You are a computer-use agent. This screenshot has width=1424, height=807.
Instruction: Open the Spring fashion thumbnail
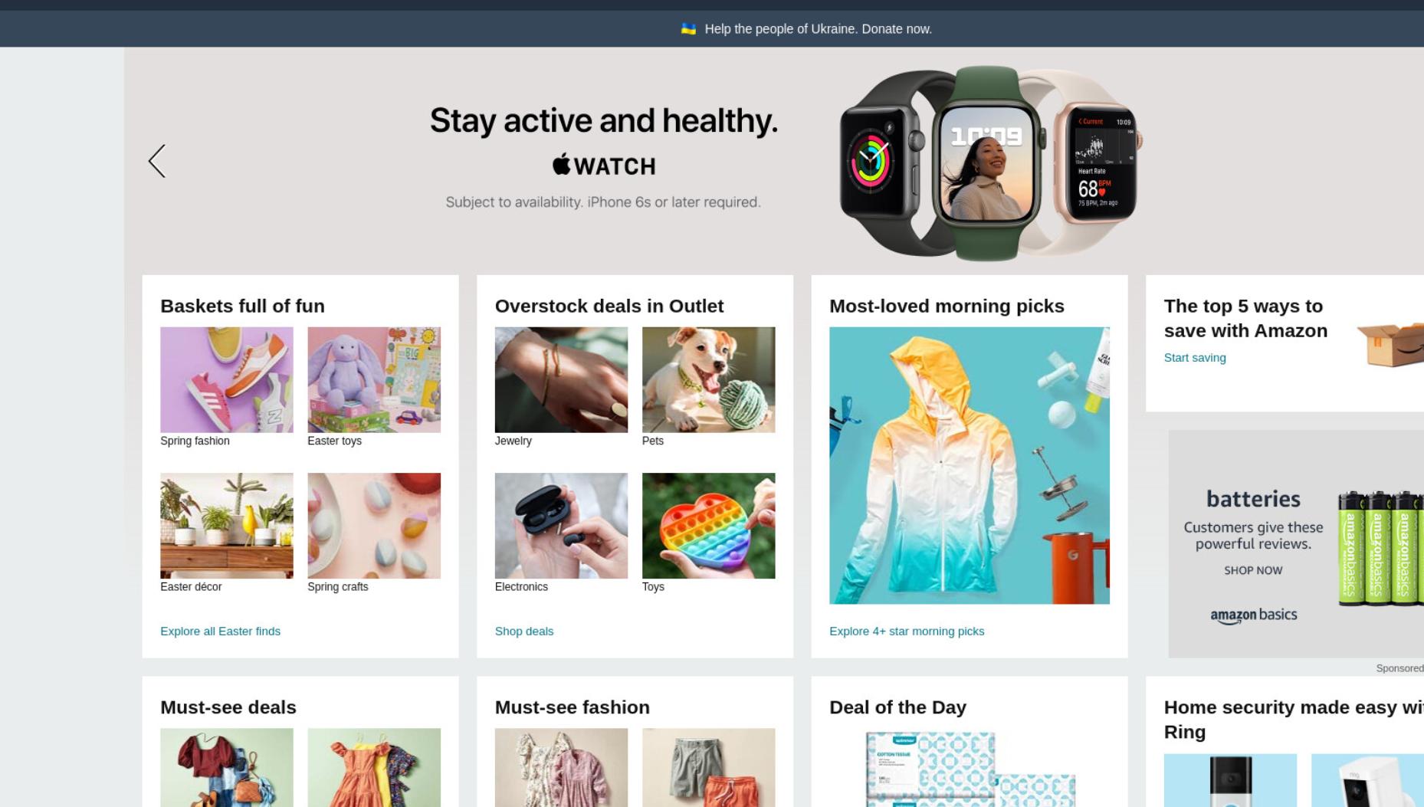(x=226, y=379)
